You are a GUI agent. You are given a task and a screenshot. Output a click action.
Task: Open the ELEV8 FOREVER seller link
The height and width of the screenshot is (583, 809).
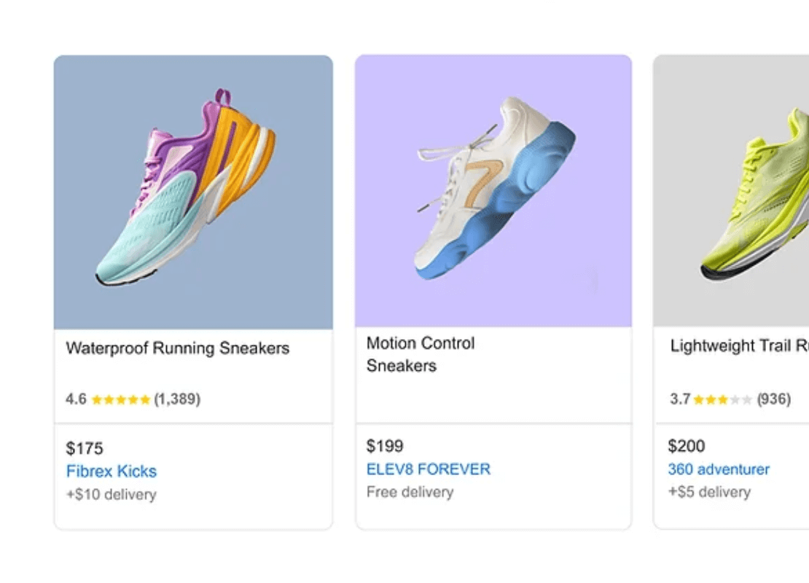coord(429,469)
